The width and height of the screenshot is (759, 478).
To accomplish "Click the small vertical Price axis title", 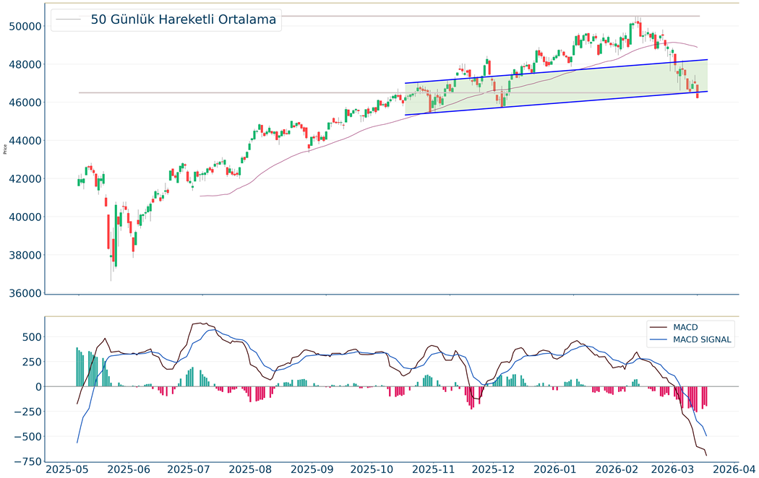I will click(6, 149).
